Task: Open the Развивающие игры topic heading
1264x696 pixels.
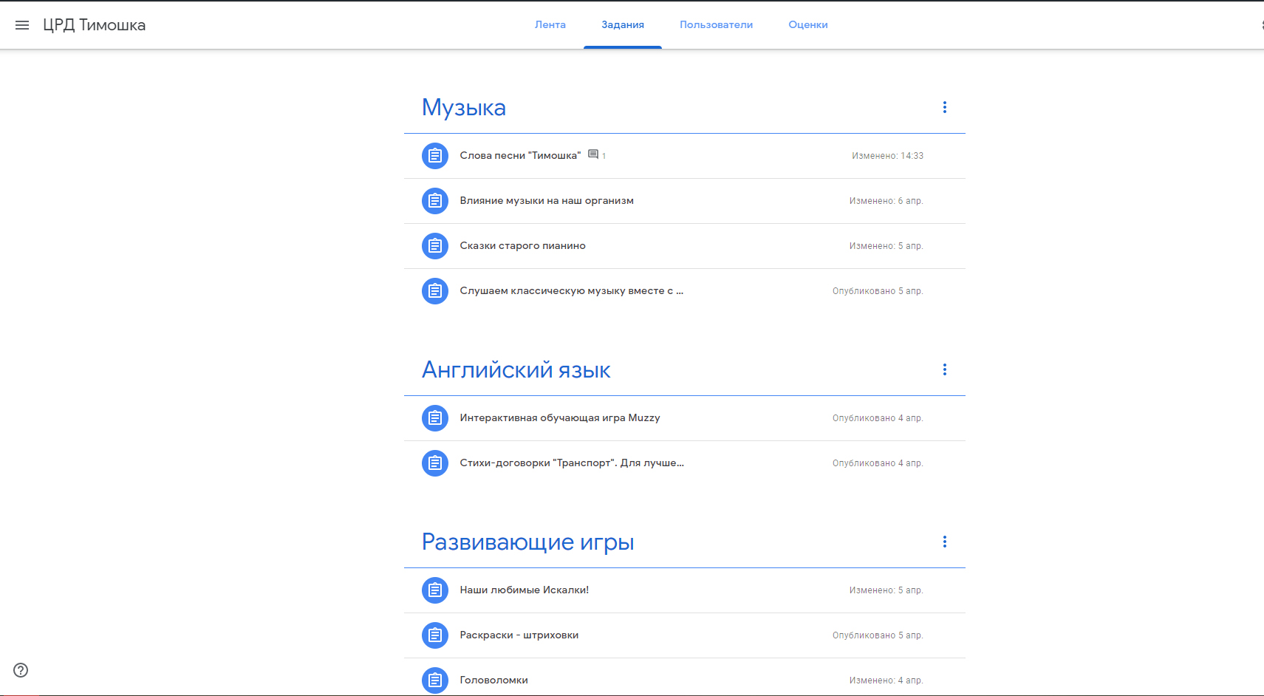Action: click(528, 542)
